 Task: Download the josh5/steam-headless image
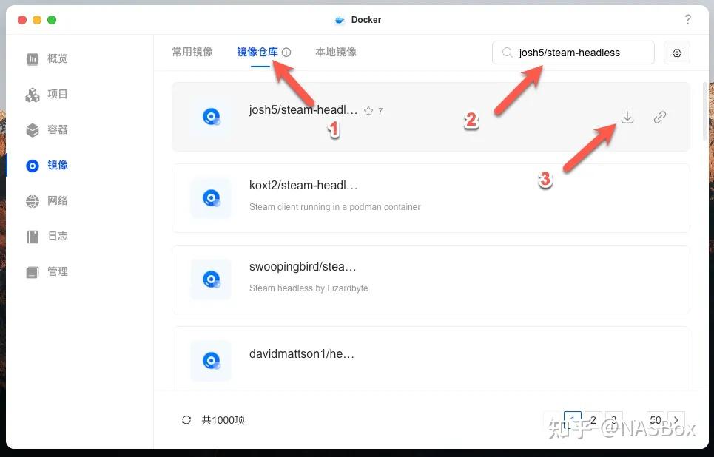pyautogui.click(x=627, y=117)
